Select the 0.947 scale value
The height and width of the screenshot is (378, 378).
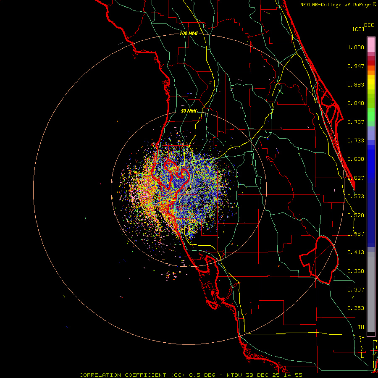pos(356,66)
